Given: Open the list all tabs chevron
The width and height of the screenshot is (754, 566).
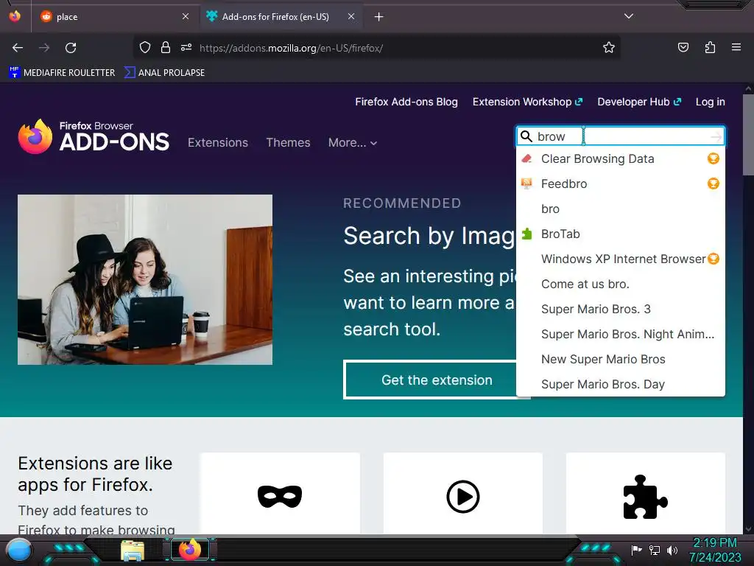Looking at the screenshot, I should tap(629, 16).
